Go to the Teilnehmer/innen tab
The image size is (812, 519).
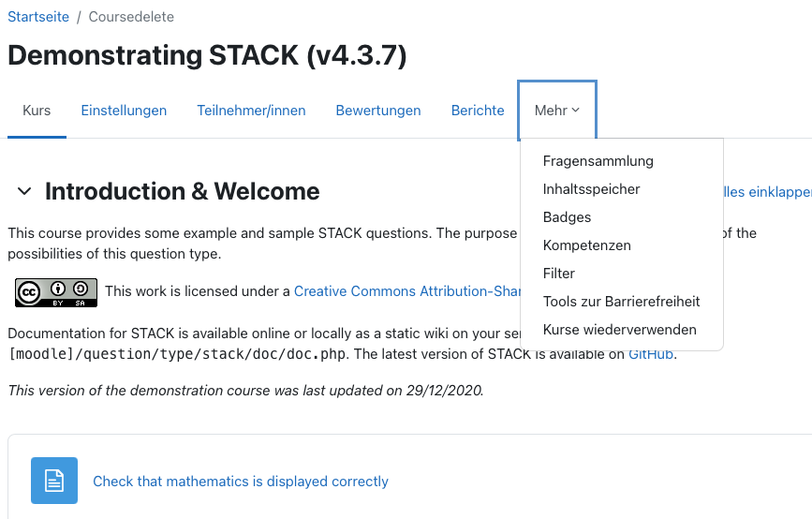pyautogui.click(x=251, y=111)
